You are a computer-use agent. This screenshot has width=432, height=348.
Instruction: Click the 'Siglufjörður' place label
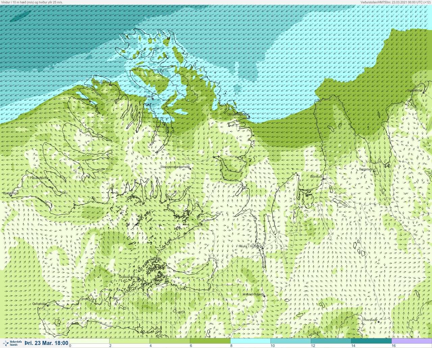(x=415, y=91)
